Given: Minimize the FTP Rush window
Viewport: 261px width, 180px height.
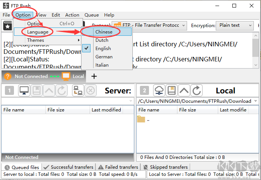Looking at the screenshot, I should coord(217,6).
